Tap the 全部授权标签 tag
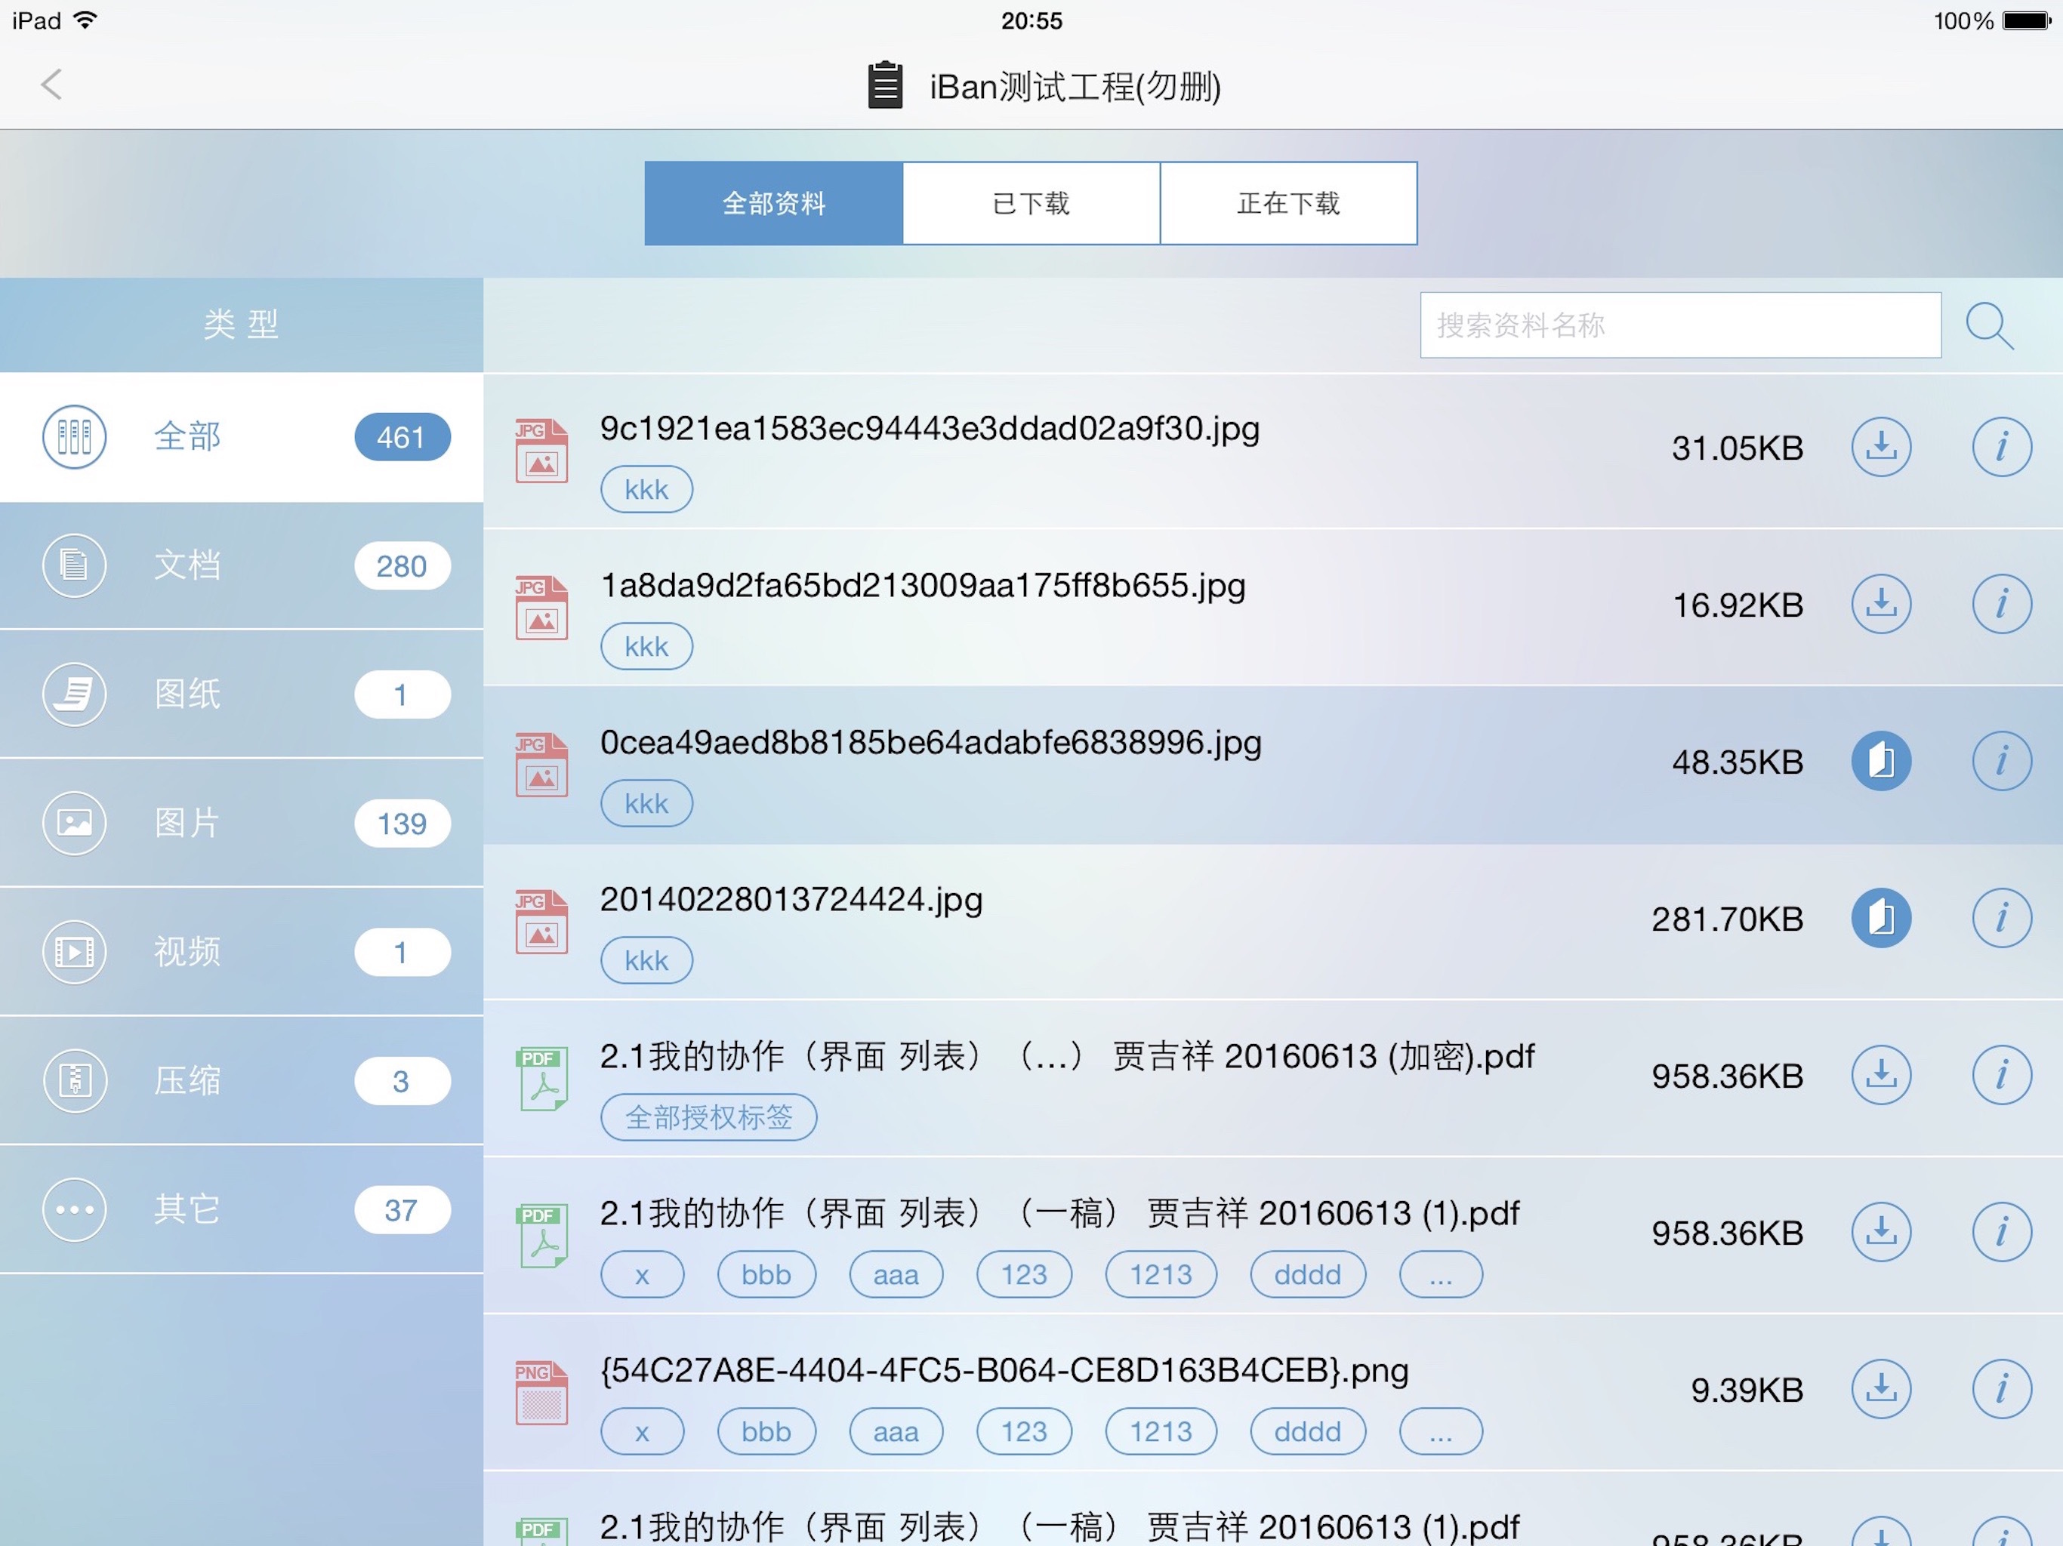This screenshot has width=2063, height=1546. 709,1117
